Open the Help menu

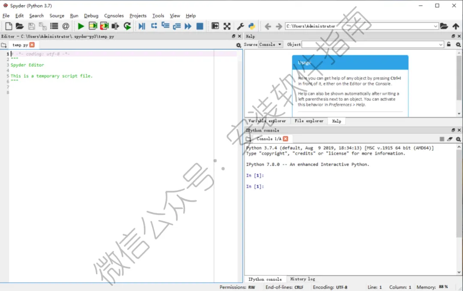point(191,16)
